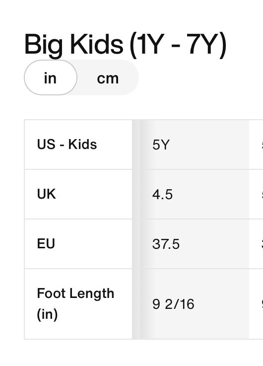
Task: Select the Foot Length (in) row header
Action: [x=78, y=304]
